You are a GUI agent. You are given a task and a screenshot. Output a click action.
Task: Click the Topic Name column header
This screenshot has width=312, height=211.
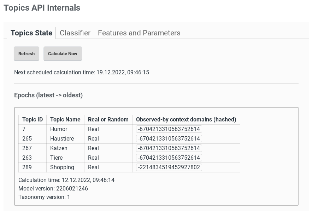(x=65, y=120)
